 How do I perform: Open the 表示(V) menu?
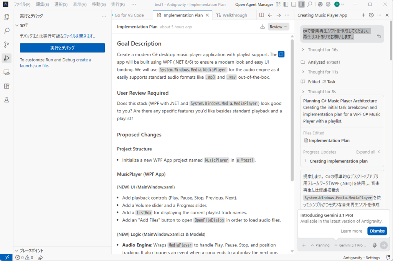[x=79, y=5]
